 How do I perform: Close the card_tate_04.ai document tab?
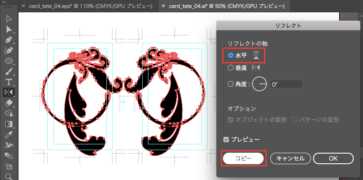coord(164,7)
